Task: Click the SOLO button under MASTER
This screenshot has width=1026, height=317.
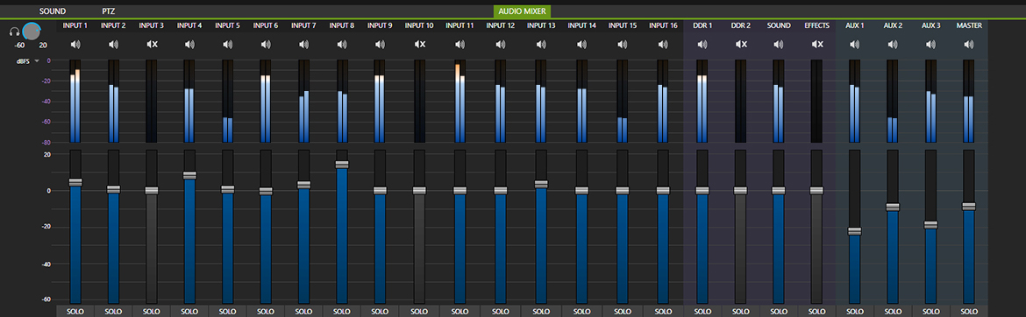Action: (968, 311)
